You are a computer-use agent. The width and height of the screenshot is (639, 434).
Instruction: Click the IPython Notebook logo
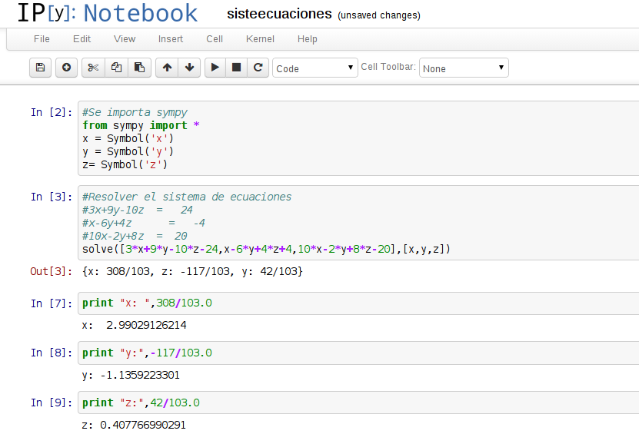pyautogui.click(x=107, y=14)
